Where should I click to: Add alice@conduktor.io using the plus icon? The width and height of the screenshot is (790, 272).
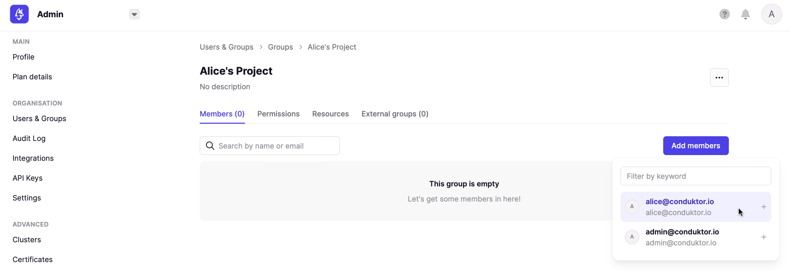point(764,207)
